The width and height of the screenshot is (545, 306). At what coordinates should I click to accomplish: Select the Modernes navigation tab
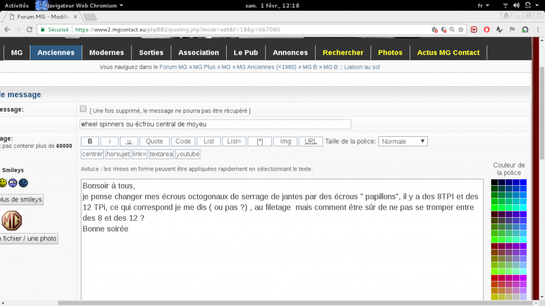coord(106,53)
